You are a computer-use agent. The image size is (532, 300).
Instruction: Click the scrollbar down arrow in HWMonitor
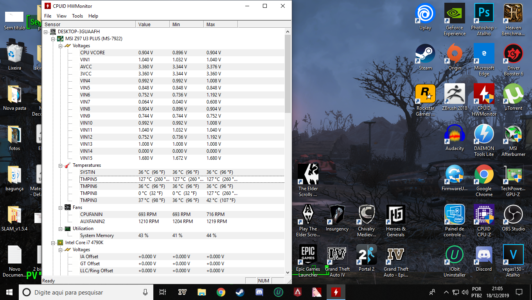tap(288, 272)
